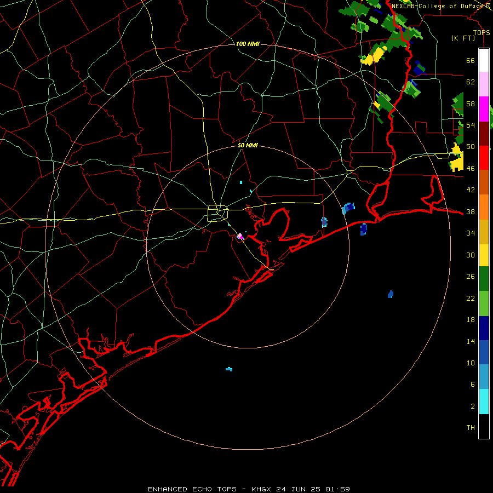Click the gold legend swatch
This screenshot has height=493, width=493.
click(484, 232)
